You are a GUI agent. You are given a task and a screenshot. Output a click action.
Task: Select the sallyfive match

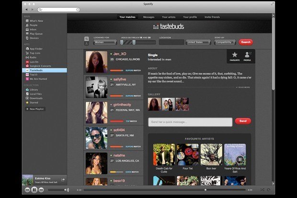[x=114, y=87]
